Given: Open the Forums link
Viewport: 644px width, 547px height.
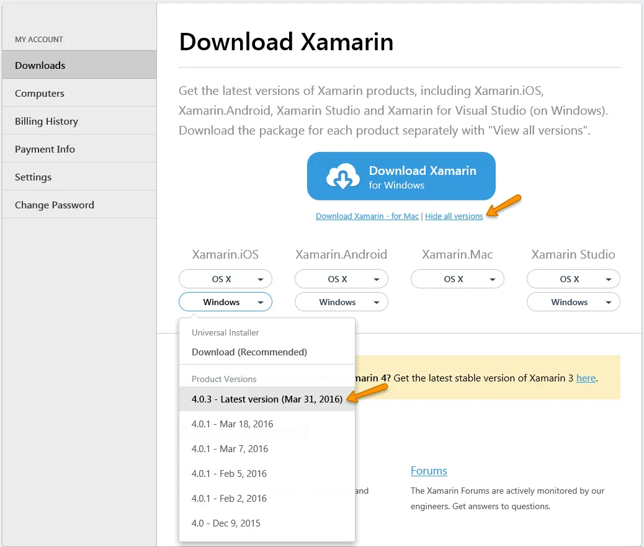Looking at the screenshot, I should pyautogui.click(x=429, y=471).
